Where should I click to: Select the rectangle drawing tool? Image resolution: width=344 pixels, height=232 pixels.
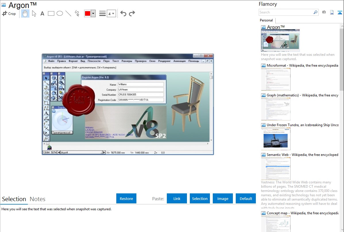51,13
